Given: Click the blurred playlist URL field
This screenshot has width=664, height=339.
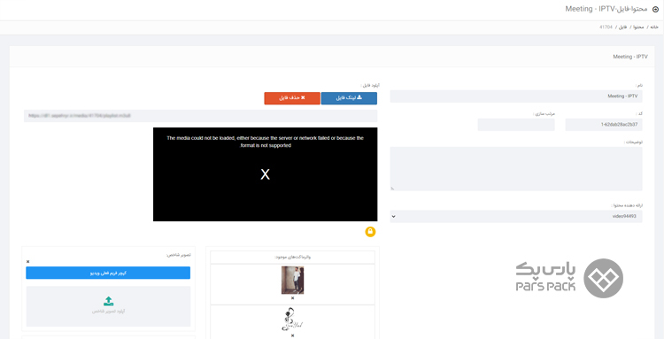Looking at the screenshot, I should 200,116.
